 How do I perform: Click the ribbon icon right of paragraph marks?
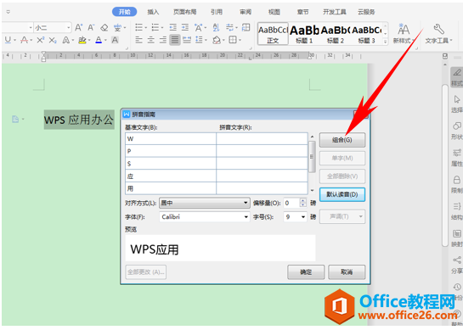tap(246, 27)
